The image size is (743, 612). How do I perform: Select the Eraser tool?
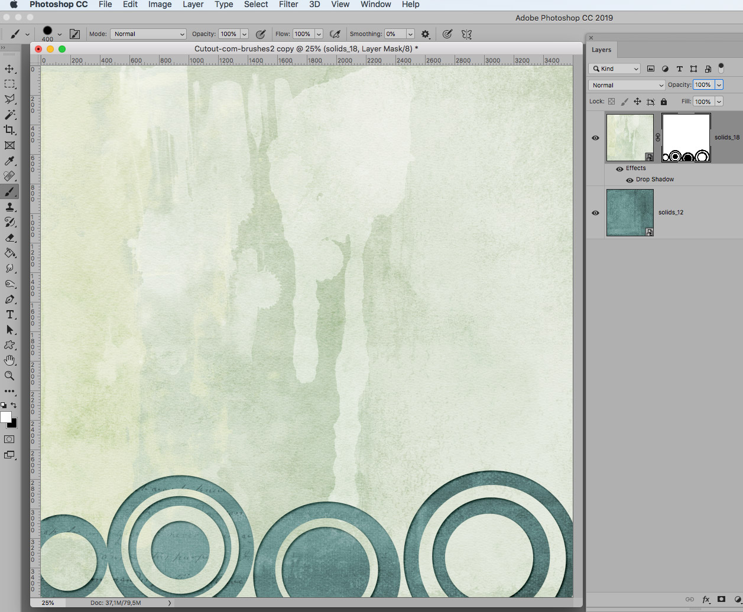pyautogui.click(x=9, y=237)
